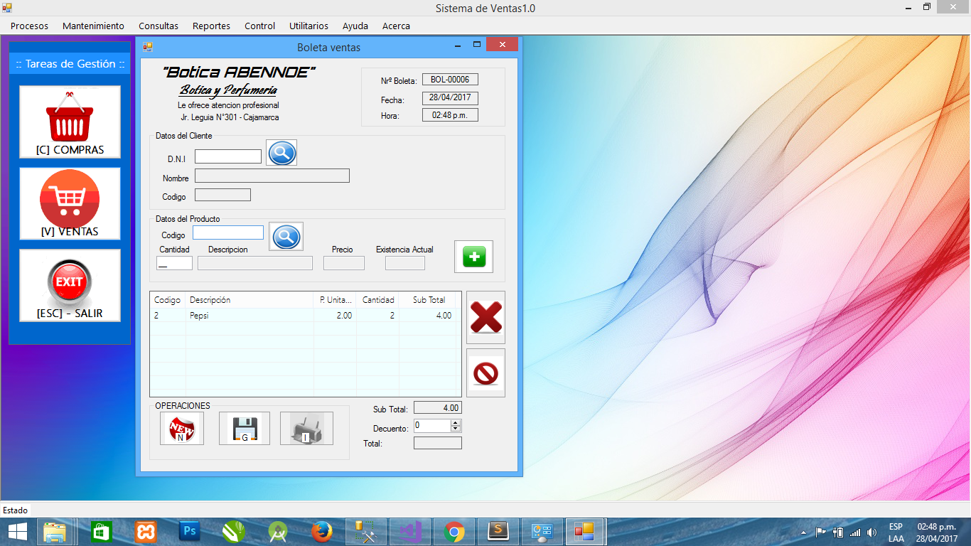This screenshot has height=546, width=971.
Task: Open the Reportes menu
Action: (211, 26)
